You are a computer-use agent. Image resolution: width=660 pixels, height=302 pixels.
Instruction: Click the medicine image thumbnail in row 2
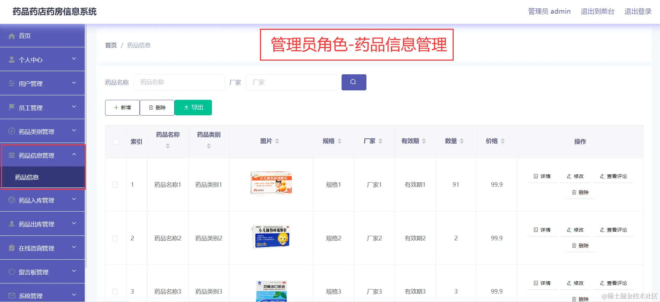pyautogui.click(x=271, y=236)
